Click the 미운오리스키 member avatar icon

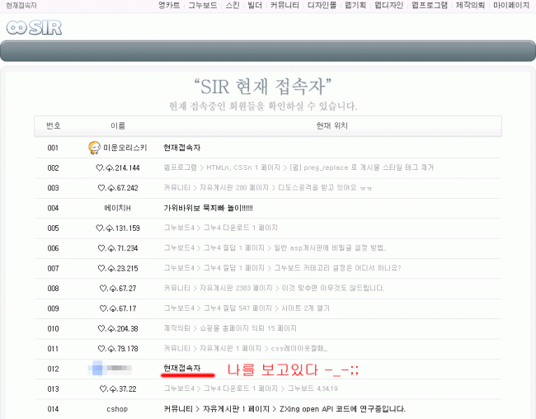click(94, 148)
